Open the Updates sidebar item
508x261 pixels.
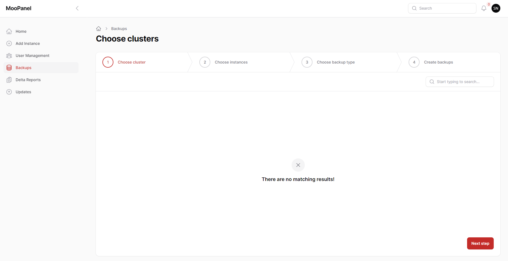point(41,92)
